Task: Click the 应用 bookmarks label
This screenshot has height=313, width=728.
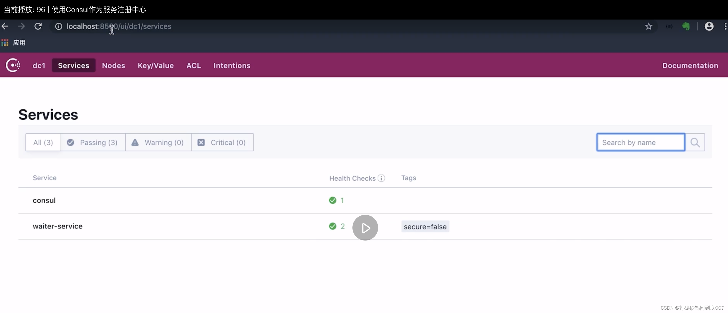Action: (x=19, y=43)
